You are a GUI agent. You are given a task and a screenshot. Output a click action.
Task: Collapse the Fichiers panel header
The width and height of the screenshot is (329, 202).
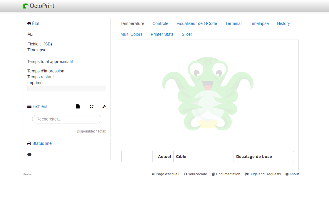click(x=40, y=106)
